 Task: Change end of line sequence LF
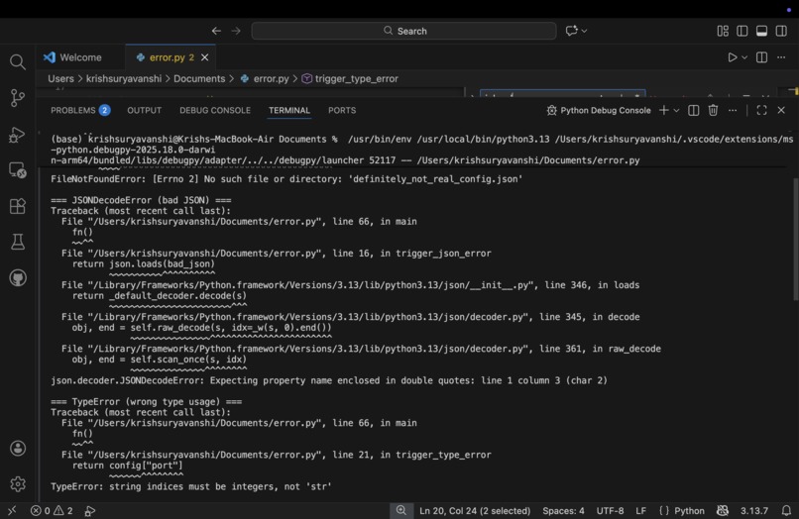640,511
